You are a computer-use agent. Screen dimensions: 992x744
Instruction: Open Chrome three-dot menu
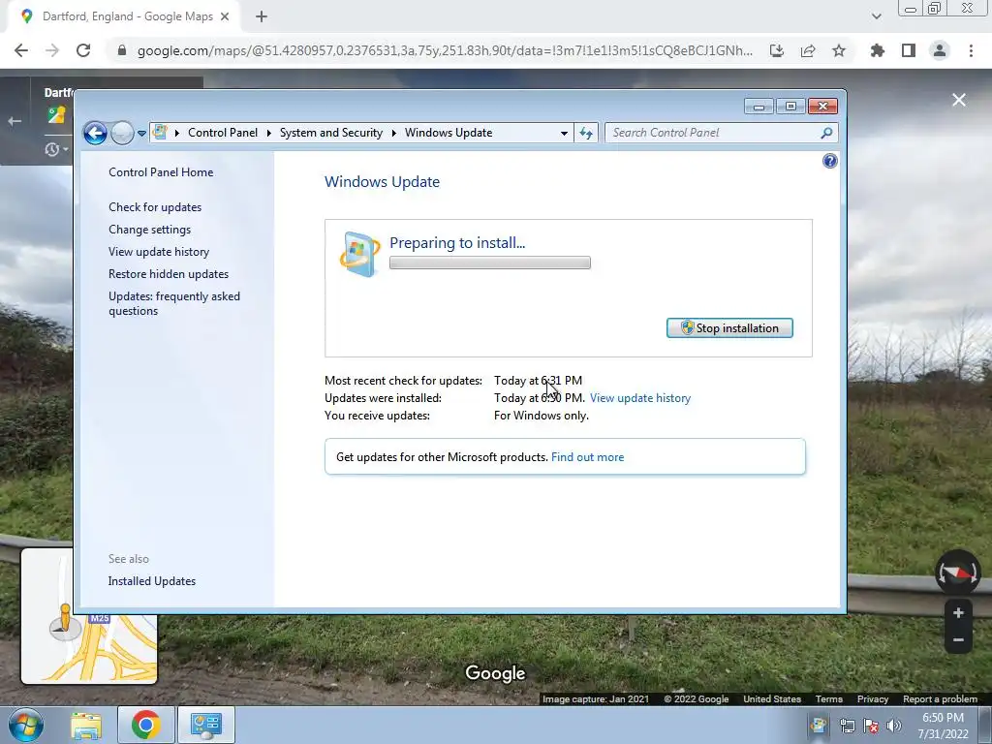point(971,50)
